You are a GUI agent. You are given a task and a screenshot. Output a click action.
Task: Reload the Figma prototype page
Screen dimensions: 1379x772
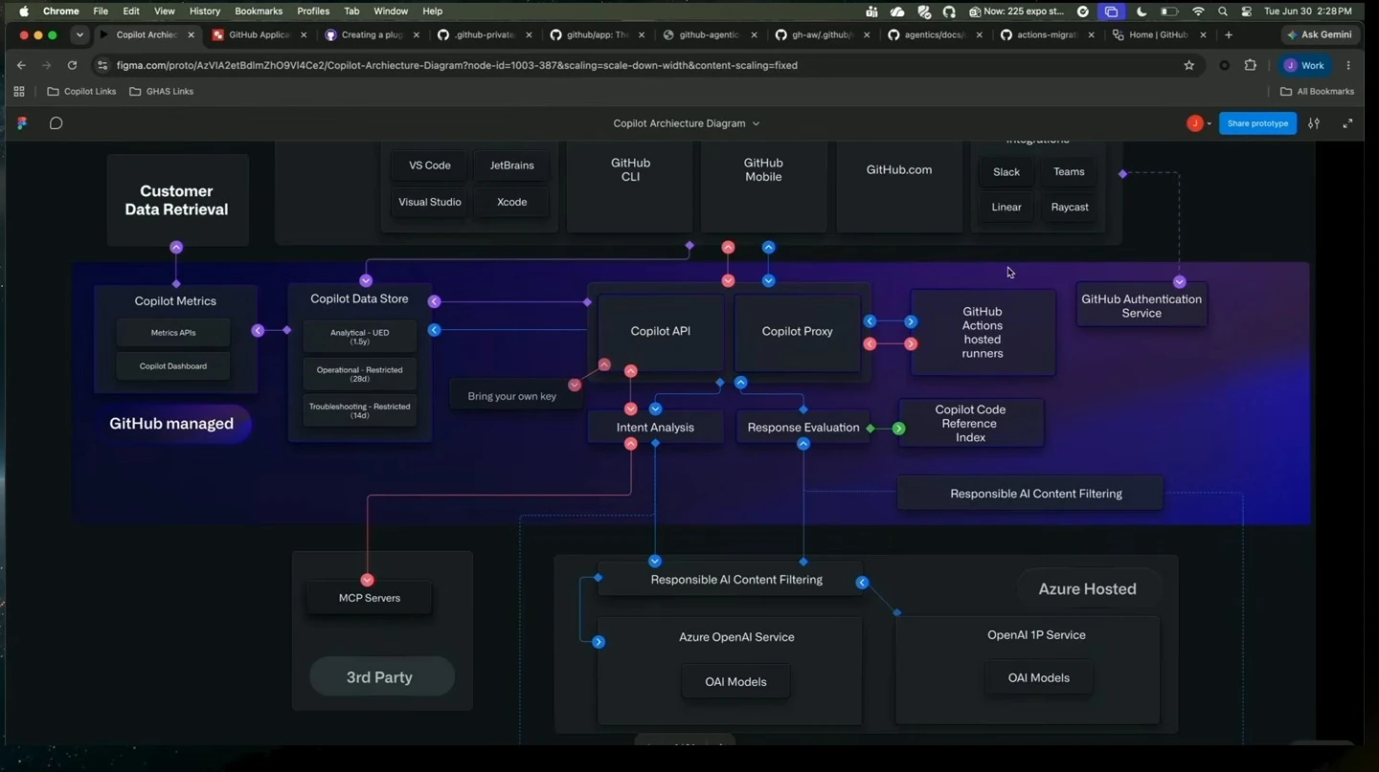point(72,65)
